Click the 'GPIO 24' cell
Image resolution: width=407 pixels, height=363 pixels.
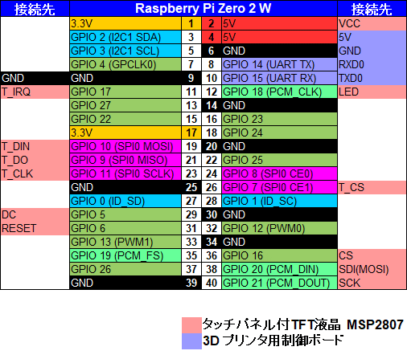pos(279,133)
